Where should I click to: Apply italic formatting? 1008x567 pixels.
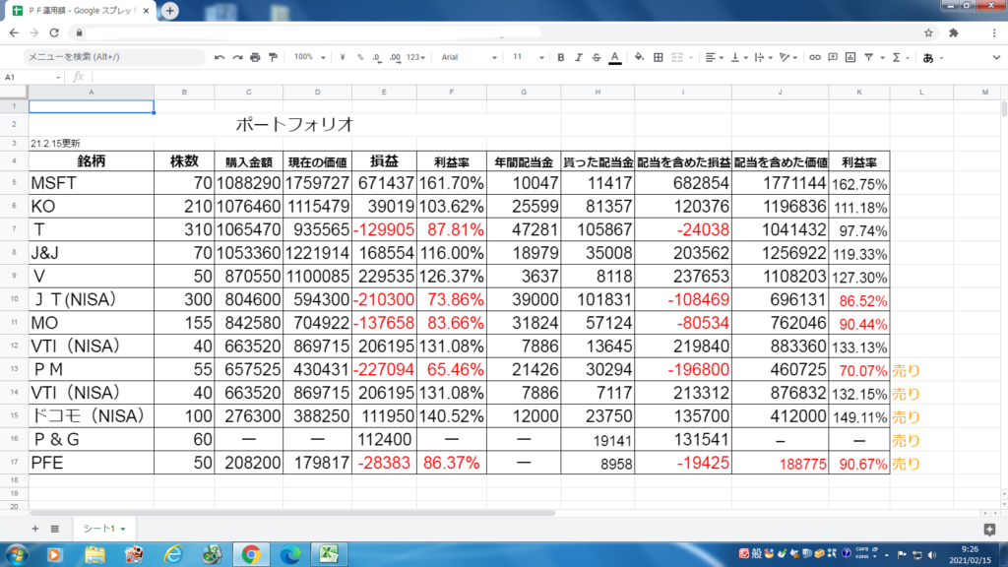point(579,57)
